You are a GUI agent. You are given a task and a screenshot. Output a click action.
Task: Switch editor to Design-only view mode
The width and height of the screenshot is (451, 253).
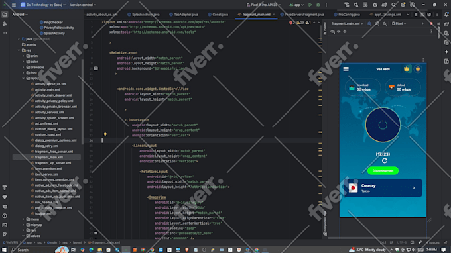[429, 15]
